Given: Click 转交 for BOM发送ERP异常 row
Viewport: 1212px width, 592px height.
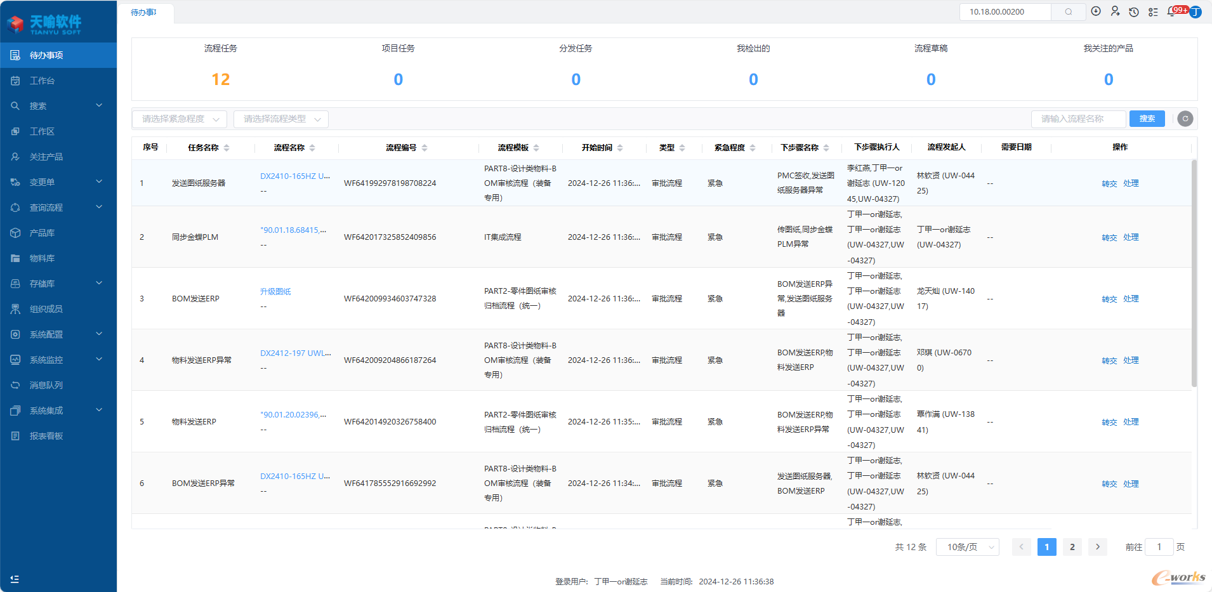Looking at the screenshot, I should pos(1109,483).
